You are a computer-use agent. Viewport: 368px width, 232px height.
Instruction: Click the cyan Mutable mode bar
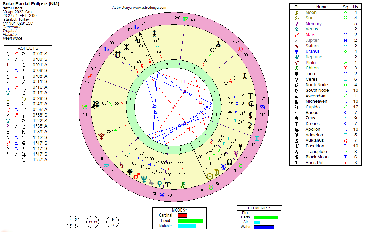pos(187,226)
